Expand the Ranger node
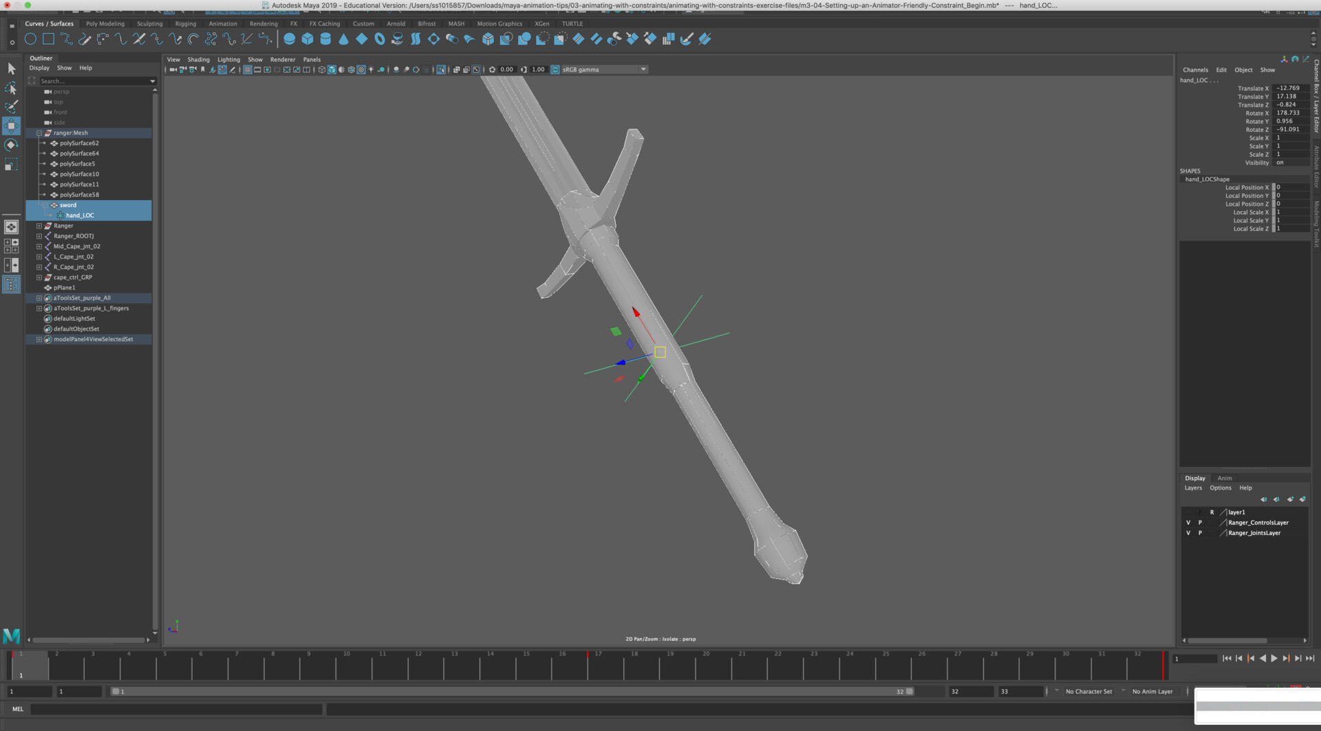The image size is (1321, 731). pos(39,226)
